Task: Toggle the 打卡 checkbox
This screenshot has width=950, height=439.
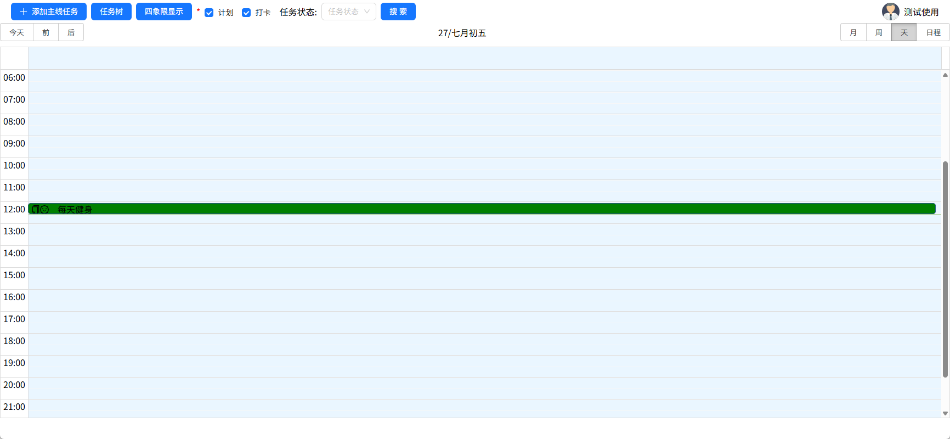Action: point(246,13)
